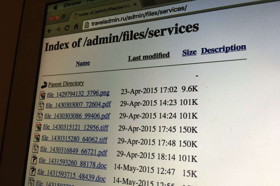This screenshot has width=280, height=186.
Task: Open file_1429794132_3796.png
Action: [x=78, y=94]
